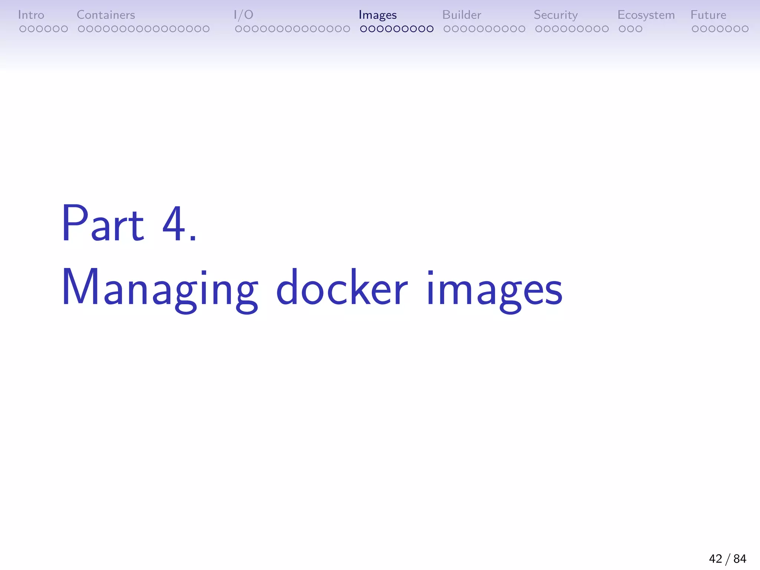This screenshot has height=570, width=760.
Task: Click last slide dot under Security
Action: click(x=605, y=29)
